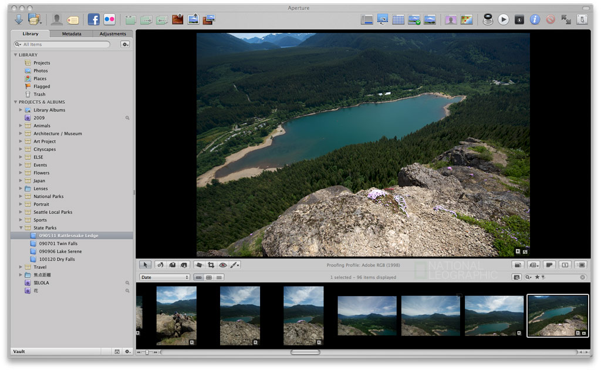Select the Straighten tool
601x370 pixels.
point(199,265)
